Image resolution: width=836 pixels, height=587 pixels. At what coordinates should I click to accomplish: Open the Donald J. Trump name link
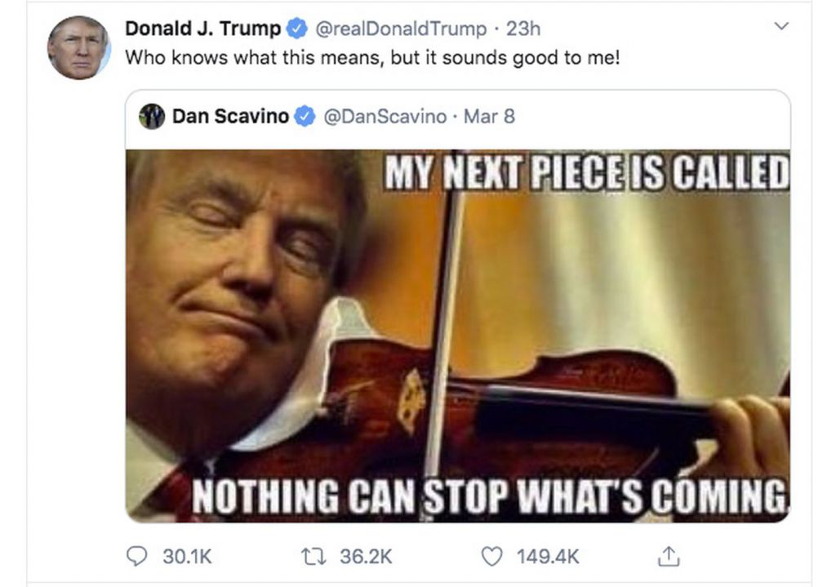coord(203,29)
